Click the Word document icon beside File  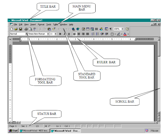click(x=11, y=24)
